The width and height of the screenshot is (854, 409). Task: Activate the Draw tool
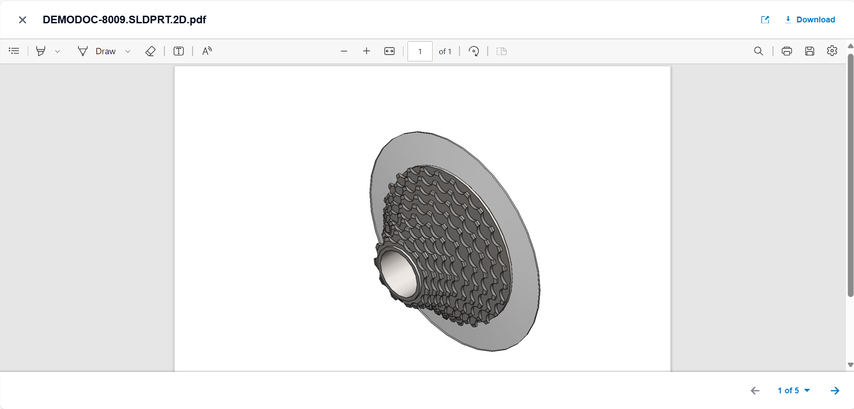97,51
